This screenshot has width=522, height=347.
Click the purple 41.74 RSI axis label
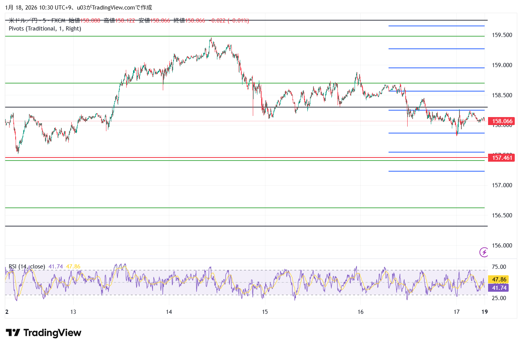499,288
